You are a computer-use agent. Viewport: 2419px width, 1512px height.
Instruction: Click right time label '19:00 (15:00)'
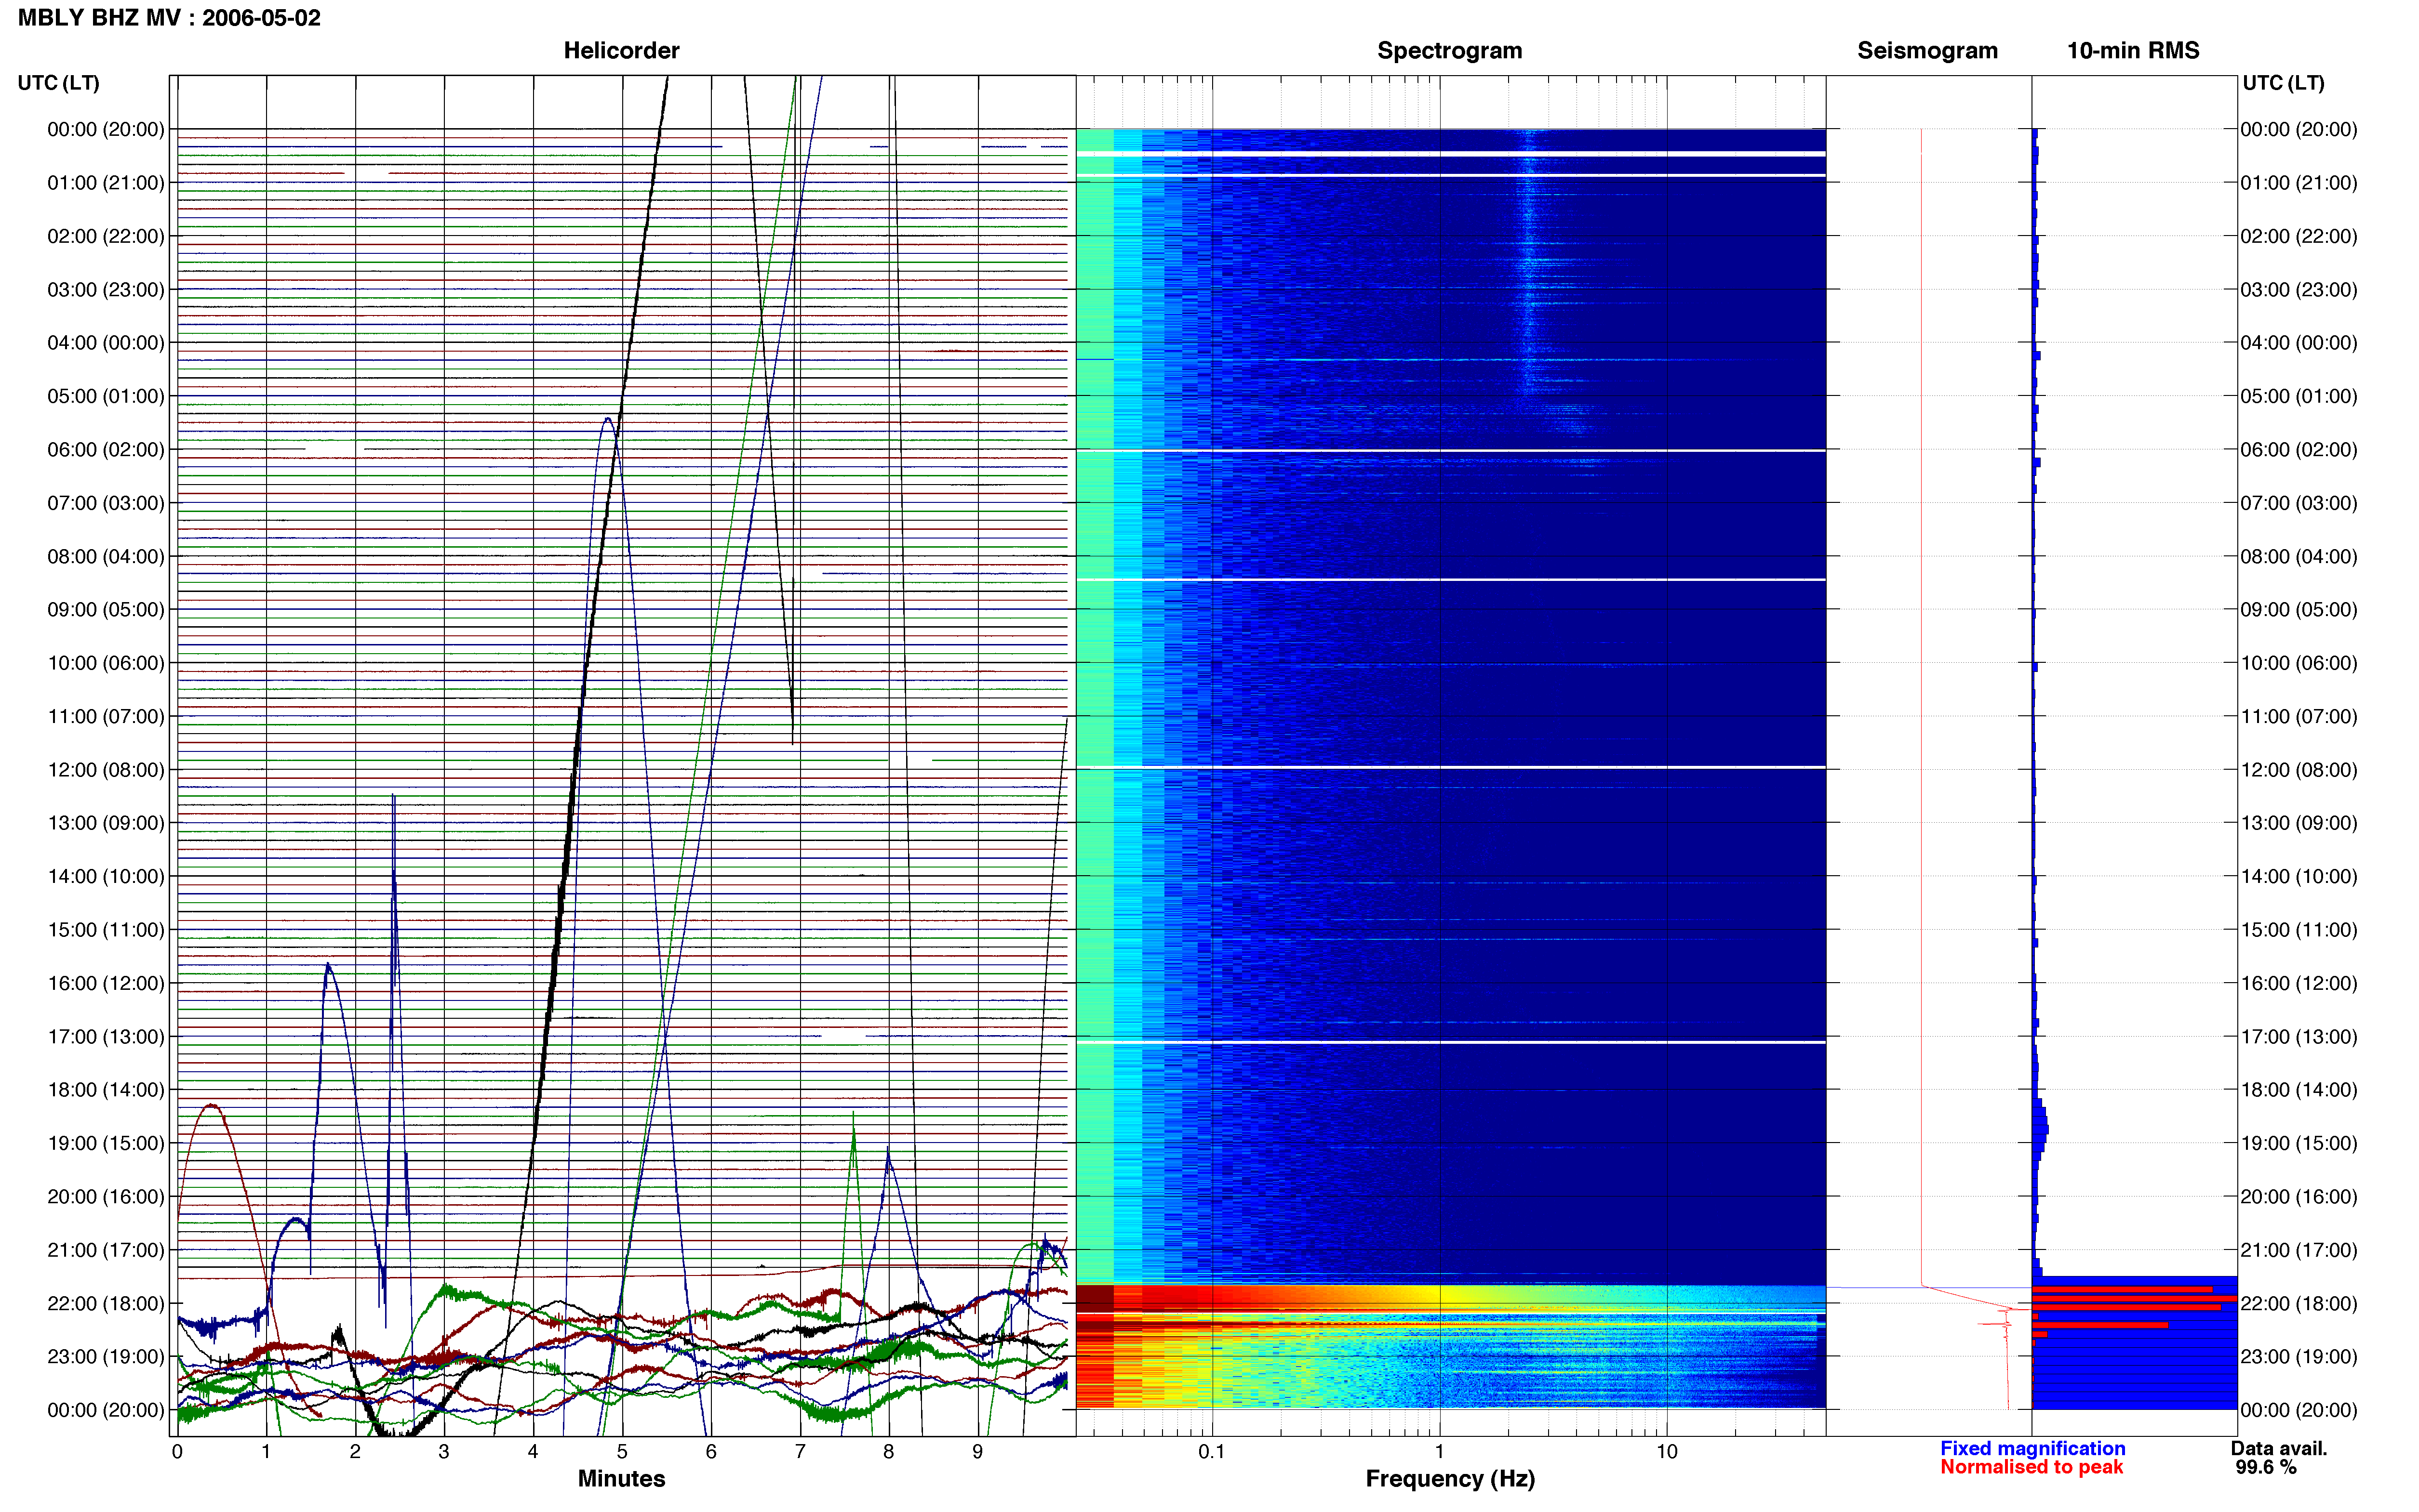[2299, 1143]
